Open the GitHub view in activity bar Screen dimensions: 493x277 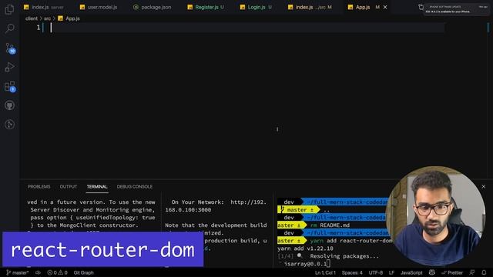(x=9, y=105)
